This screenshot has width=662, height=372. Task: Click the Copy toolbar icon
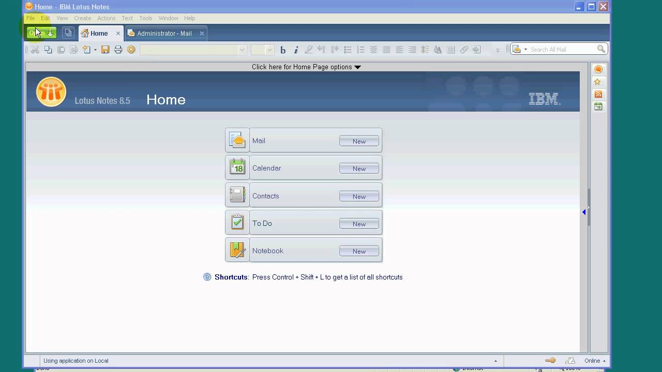pyautogui.click(x=48, y=50)
